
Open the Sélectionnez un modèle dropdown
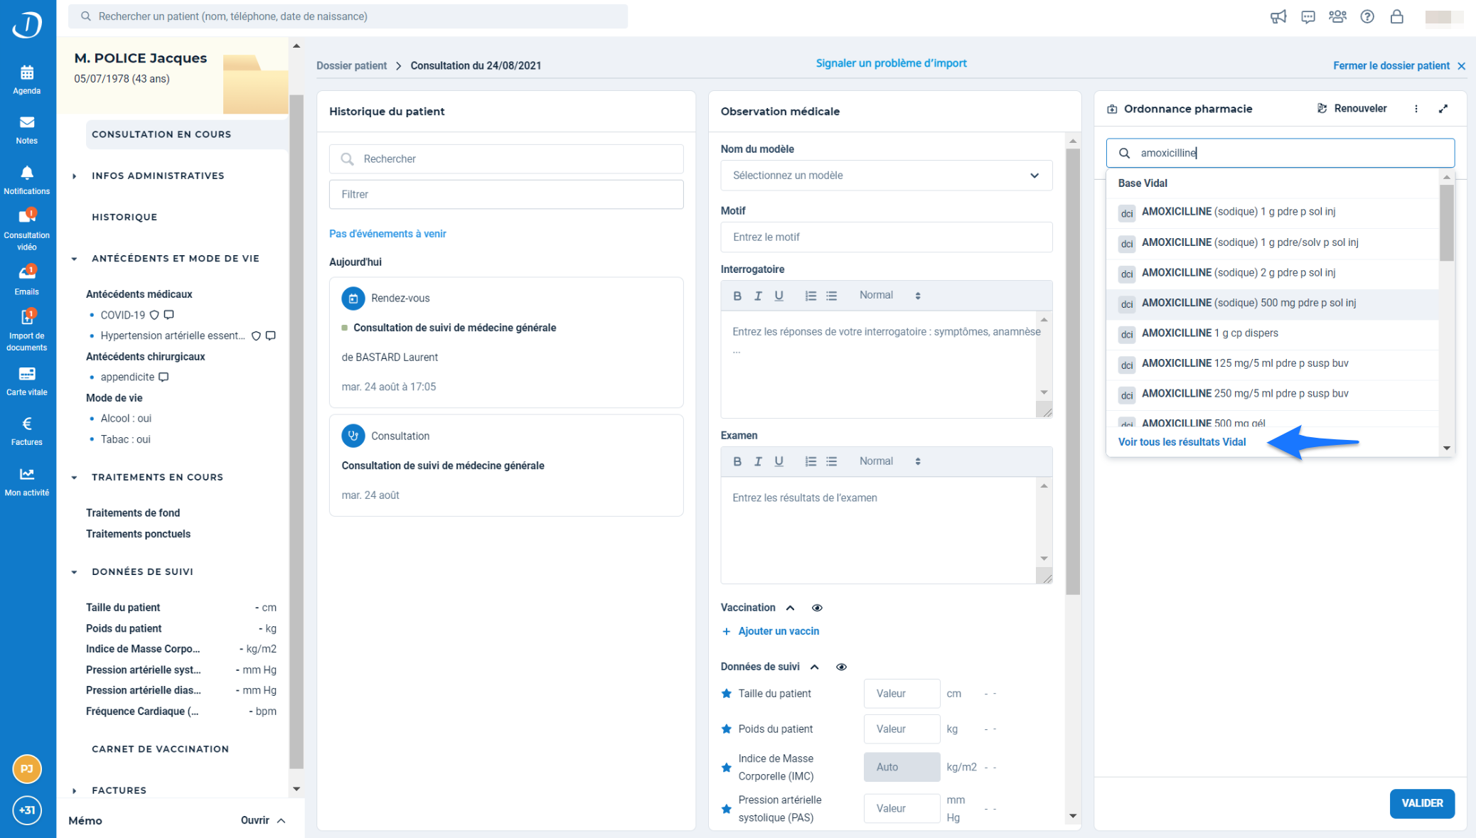886,176
